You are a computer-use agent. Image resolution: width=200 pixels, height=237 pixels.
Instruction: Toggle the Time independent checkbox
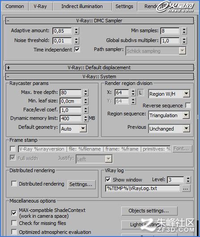77,50
